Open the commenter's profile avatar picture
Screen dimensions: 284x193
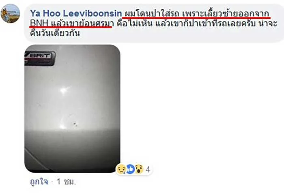(10, 13)
